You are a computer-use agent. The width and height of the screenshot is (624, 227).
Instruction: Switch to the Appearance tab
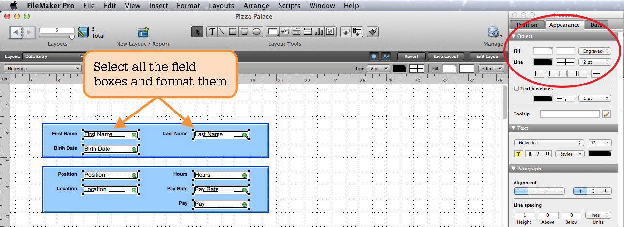click(x=564, y=25)
